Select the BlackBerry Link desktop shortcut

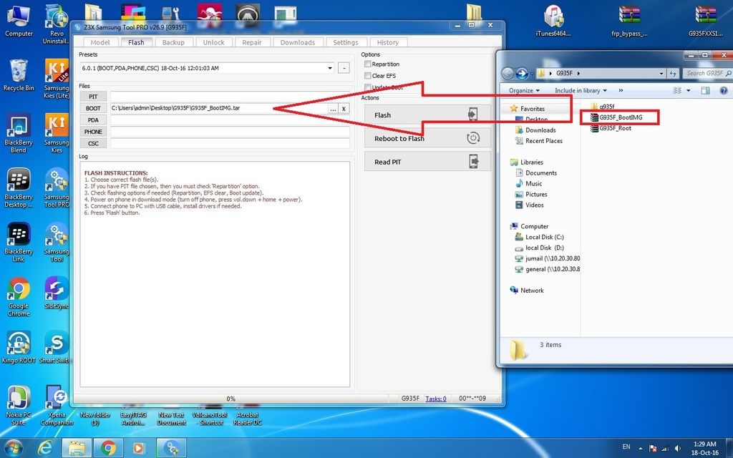(x=19, y=242)
